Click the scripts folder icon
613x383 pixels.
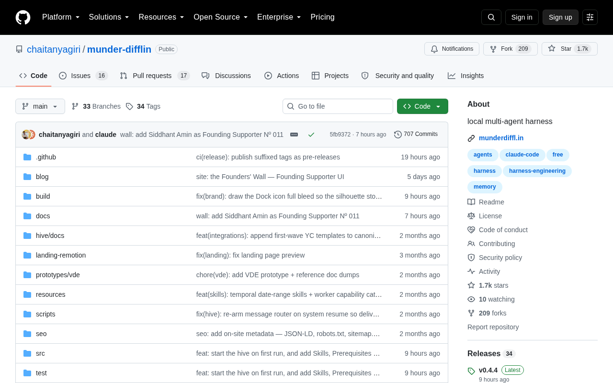pyautogui.click(x=27, y=314)
